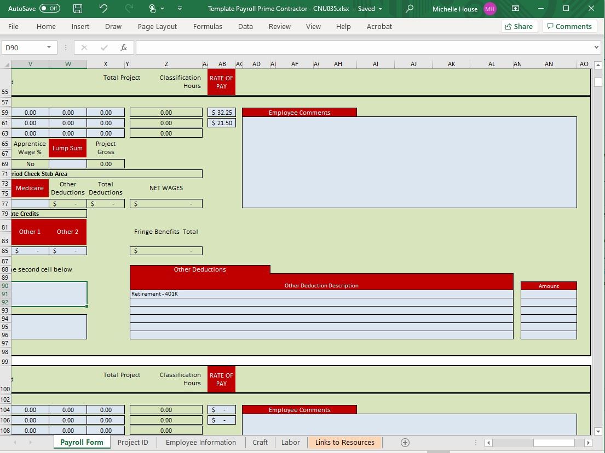The width and height of the screenshot is (605, 453).
Task: Click the horizontal scroll right arrow
Action: click(x=589, y=443)
